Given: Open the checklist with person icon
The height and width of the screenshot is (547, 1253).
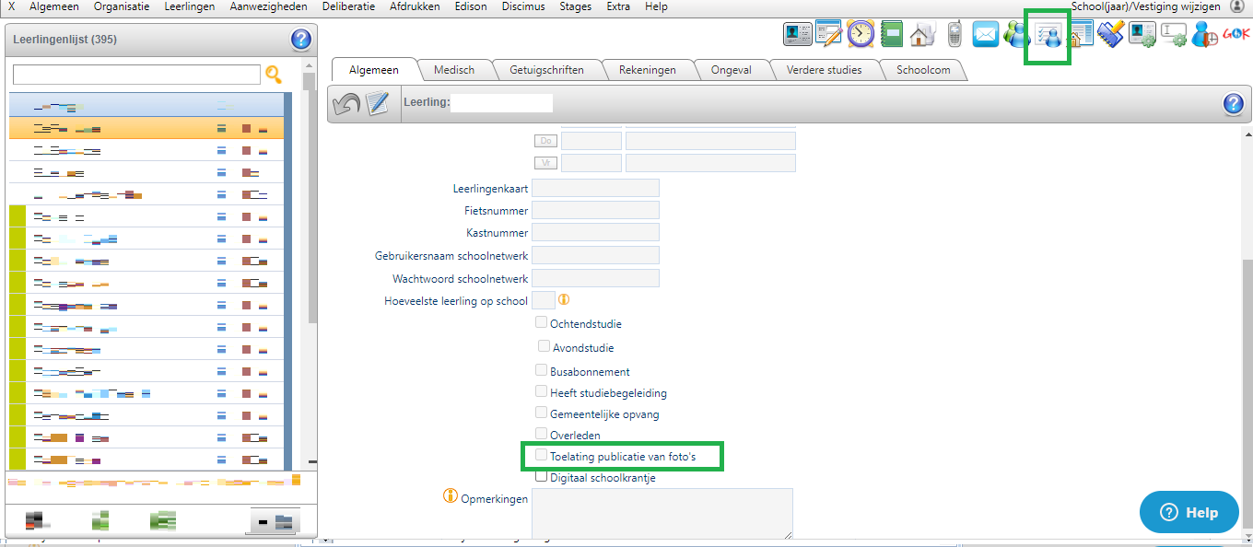Looking at the screenshot, I should (x=1048, y=36).
